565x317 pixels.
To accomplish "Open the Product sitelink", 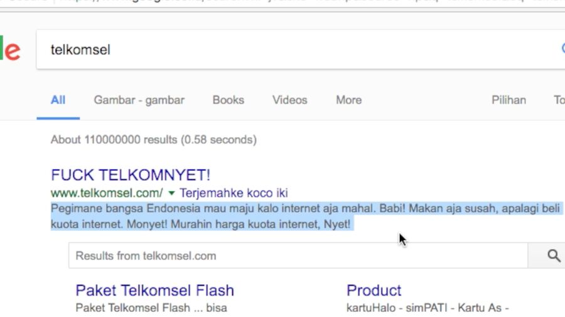I will (x=374, y=291).
